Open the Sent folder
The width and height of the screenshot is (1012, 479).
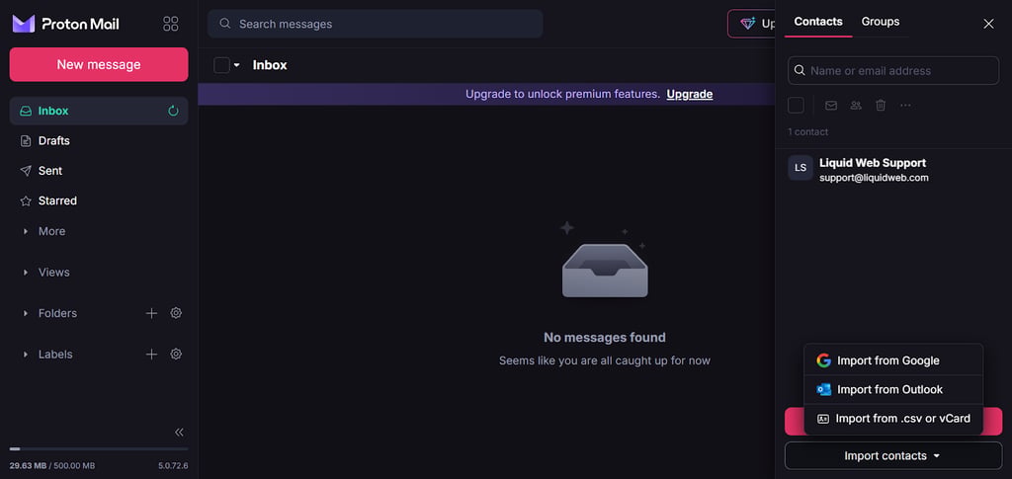tap(99, 171)
